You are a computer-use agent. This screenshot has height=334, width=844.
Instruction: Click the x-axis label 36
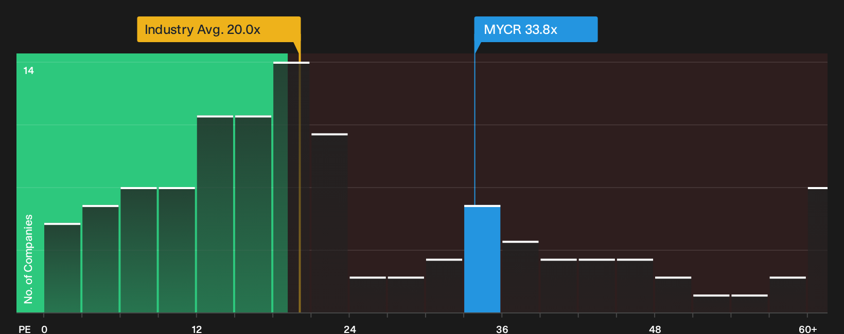(x=502, y=329)
